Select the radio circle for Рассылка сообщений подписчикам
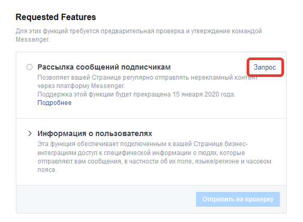Viewport: 303px width, 222px height. 30,67
